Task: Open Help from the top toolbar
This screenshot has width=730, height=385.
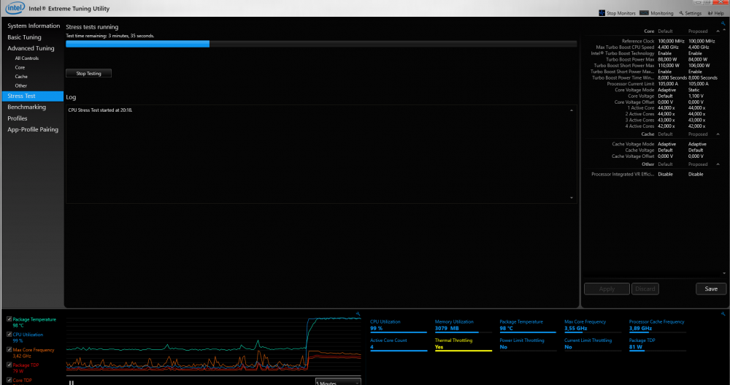Action: (x=710, y=13)
